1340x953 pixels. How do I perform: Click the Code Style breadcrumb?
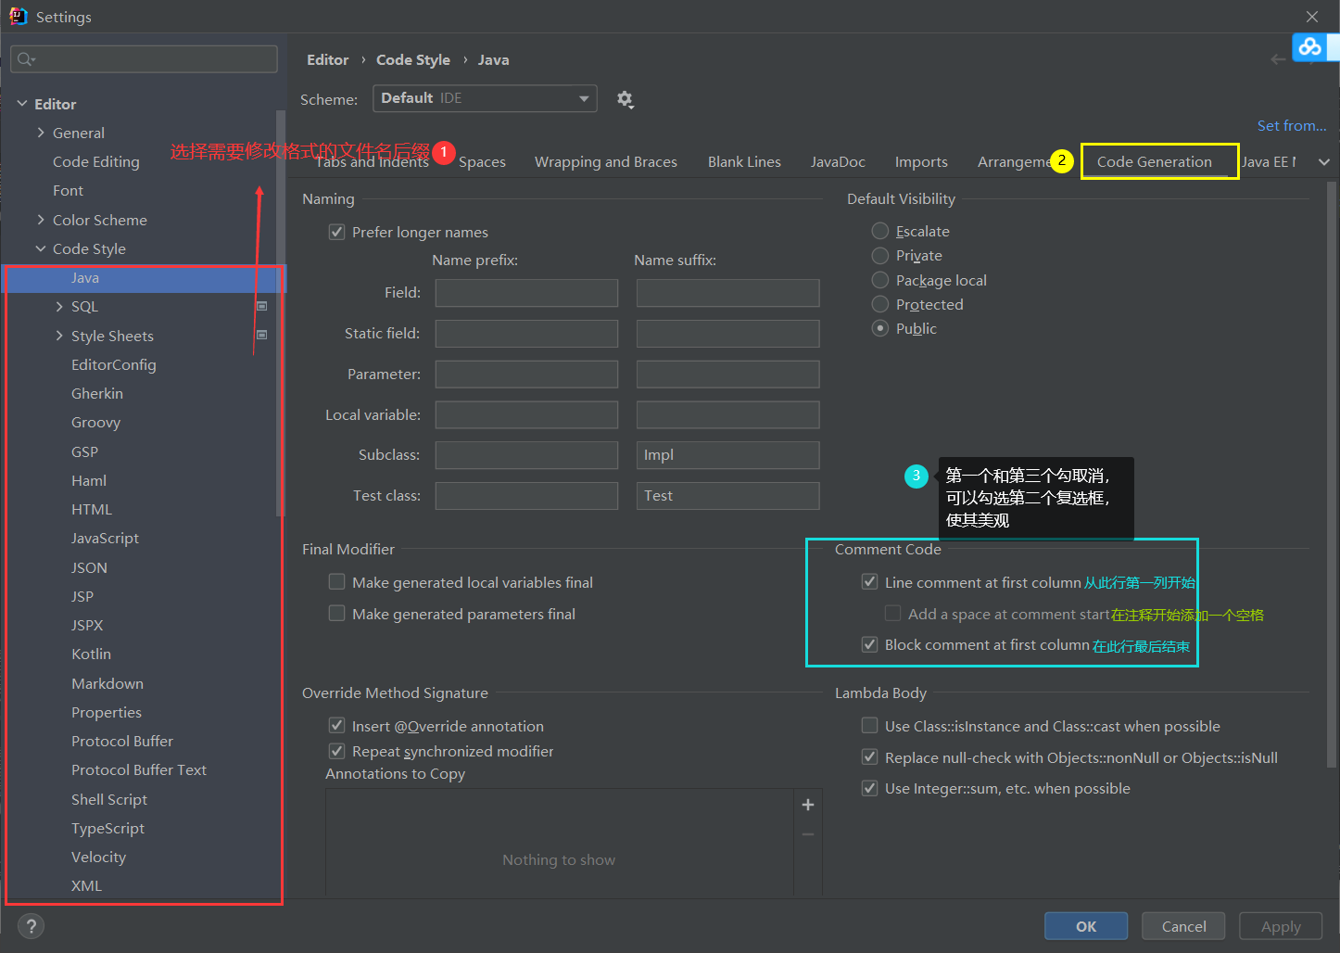(413, 59)
